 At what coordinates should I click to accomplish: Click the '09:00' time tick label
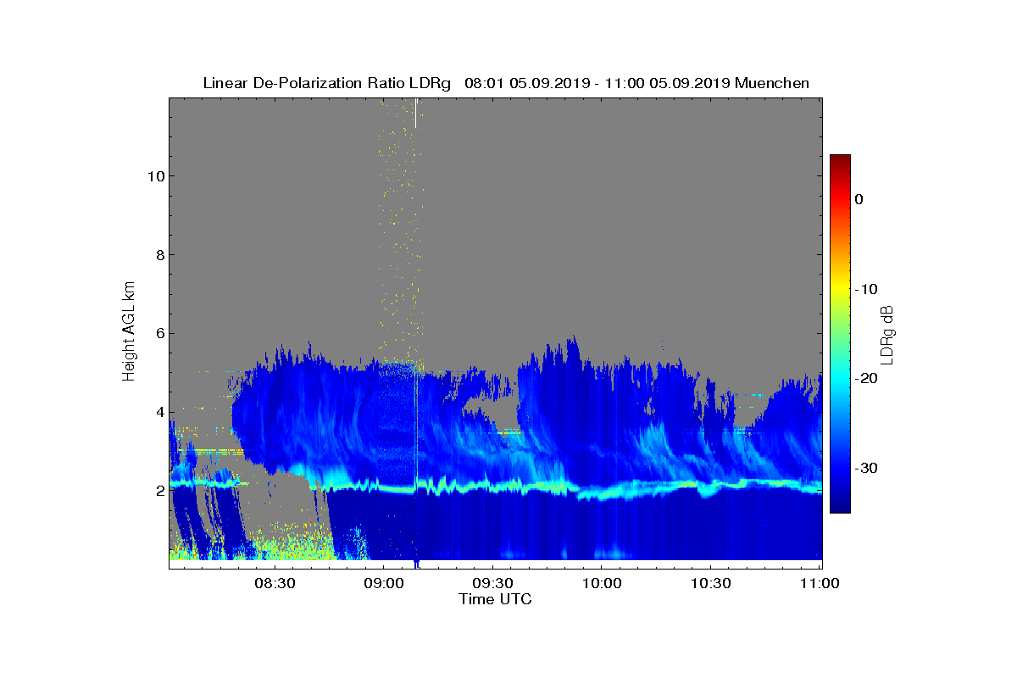[383, 583]
